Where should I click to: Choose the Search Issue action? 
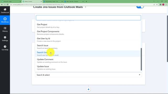(88, 46)
